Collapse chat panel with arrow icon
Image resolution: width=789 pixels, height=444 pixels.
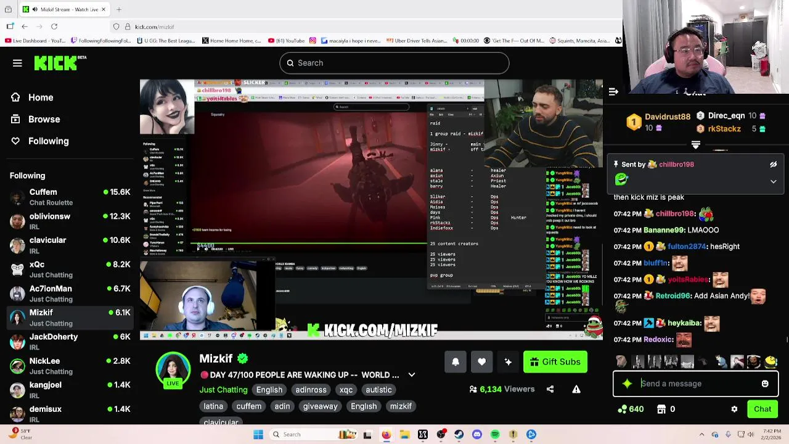click(613, 92)
